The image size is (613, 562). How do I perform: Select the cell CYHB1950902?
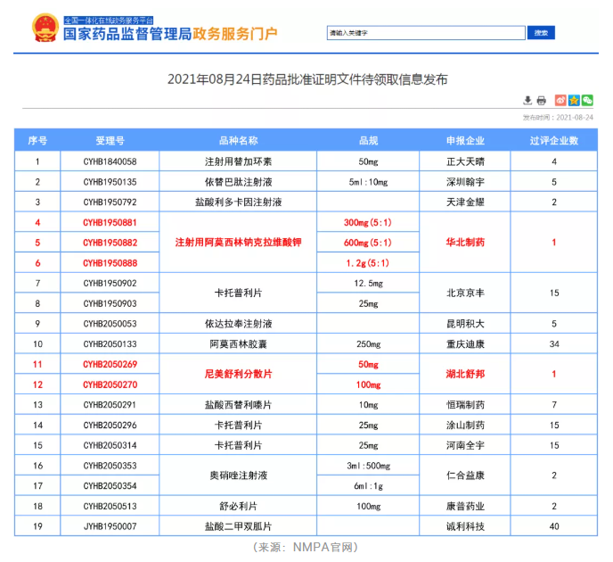[110, 283]
